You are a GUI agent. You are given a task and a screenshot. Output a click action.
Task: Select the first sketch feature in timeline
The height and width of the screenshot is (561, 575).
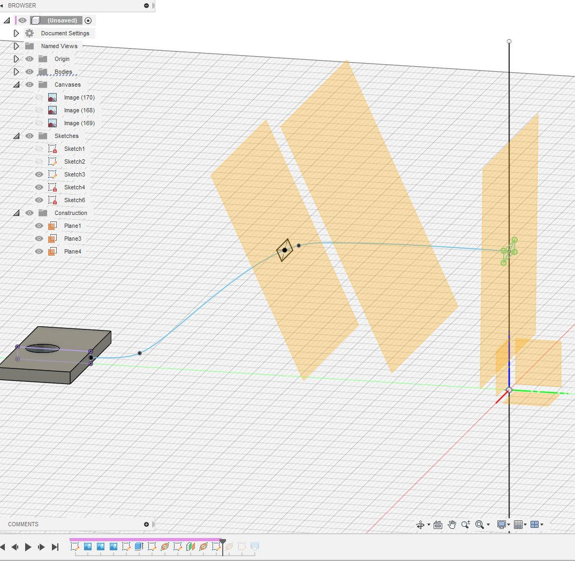[x=75, y=547]
